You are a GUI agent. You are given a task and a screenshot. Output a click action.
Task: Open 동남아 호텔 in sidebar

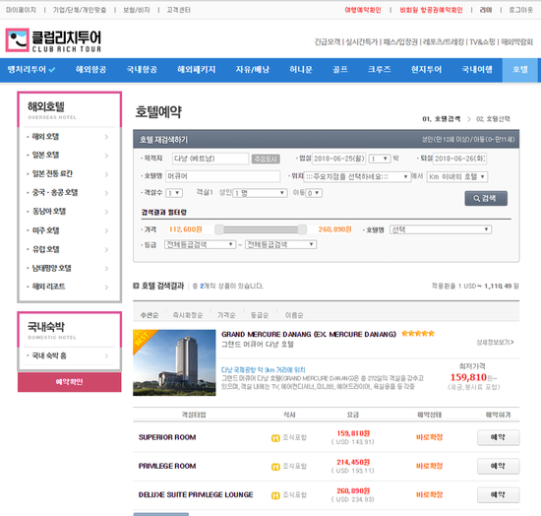point(49,212)
